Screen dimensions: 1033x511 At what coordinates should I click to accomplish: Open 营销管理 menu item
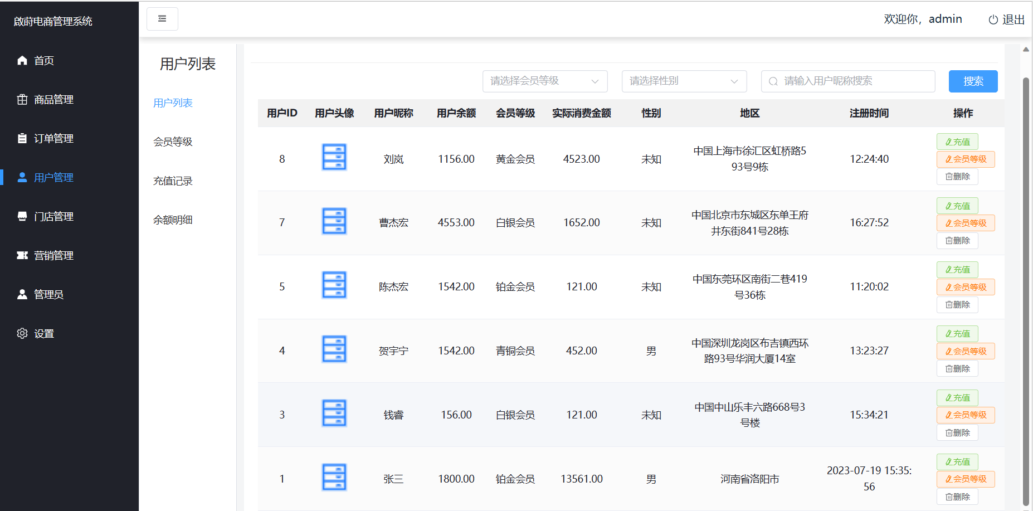pos(69,255)
